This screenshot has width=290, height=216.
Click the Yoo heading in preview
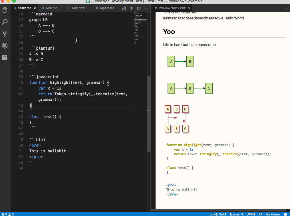pyautogui.click(x=169, y=32)
